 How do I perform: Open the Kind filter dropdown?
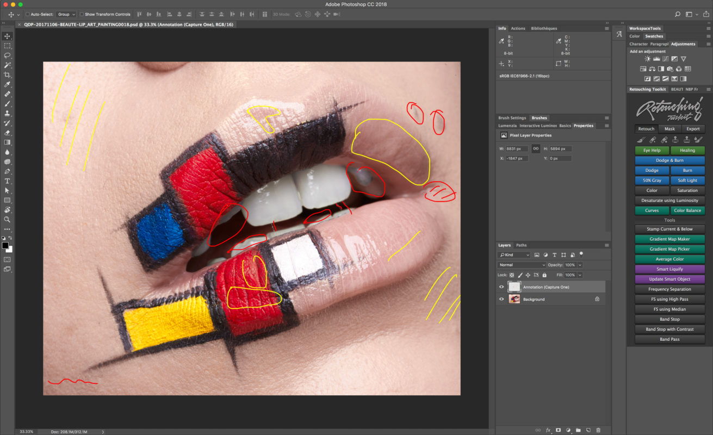pyautogui.click(x=513, y=254)
